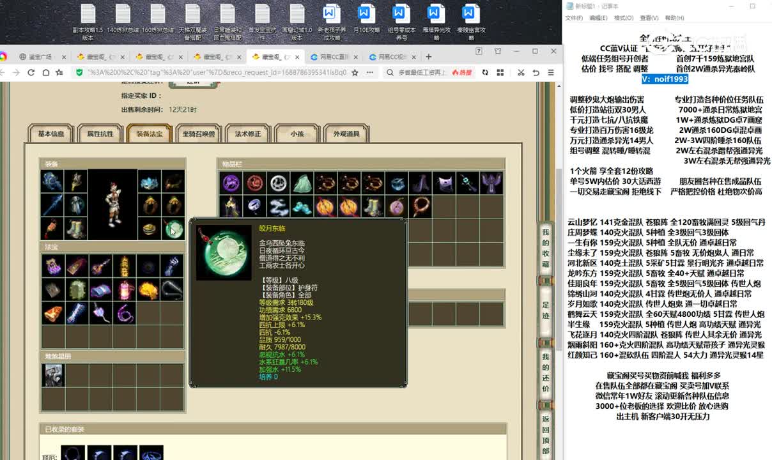This screenshot has width=772, height=460.
Task: Click the character model in equipment panel
Action: (113, 204)
